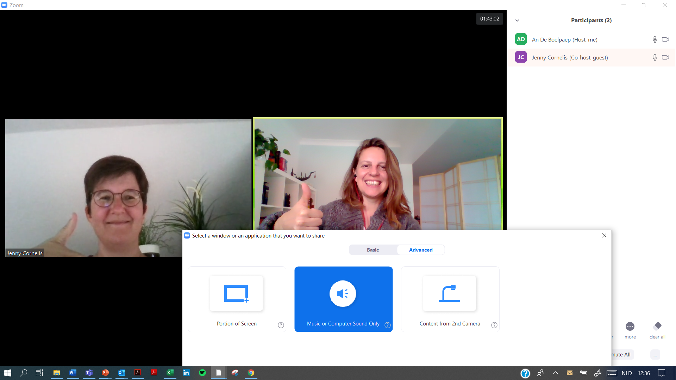Check battery status in system tray

tap(584, 373)
